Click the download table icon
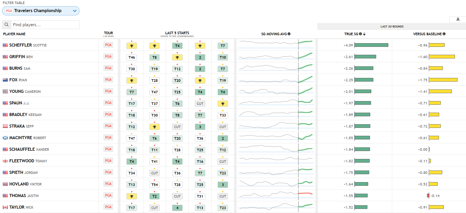Image resolution: width=466 pixels, height=213 pixels. (458, 19)
